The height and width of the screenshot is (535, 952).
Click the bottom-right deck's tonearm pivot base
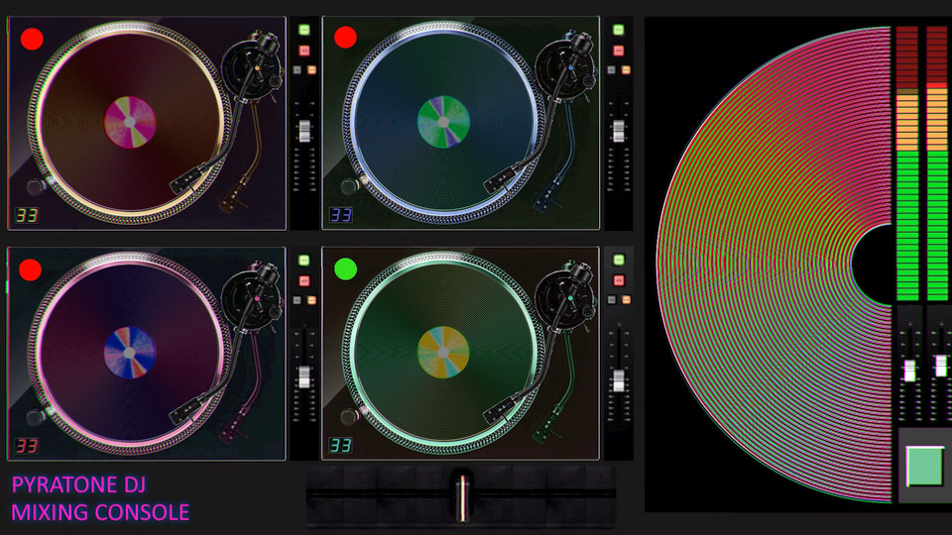click(566, 300)
